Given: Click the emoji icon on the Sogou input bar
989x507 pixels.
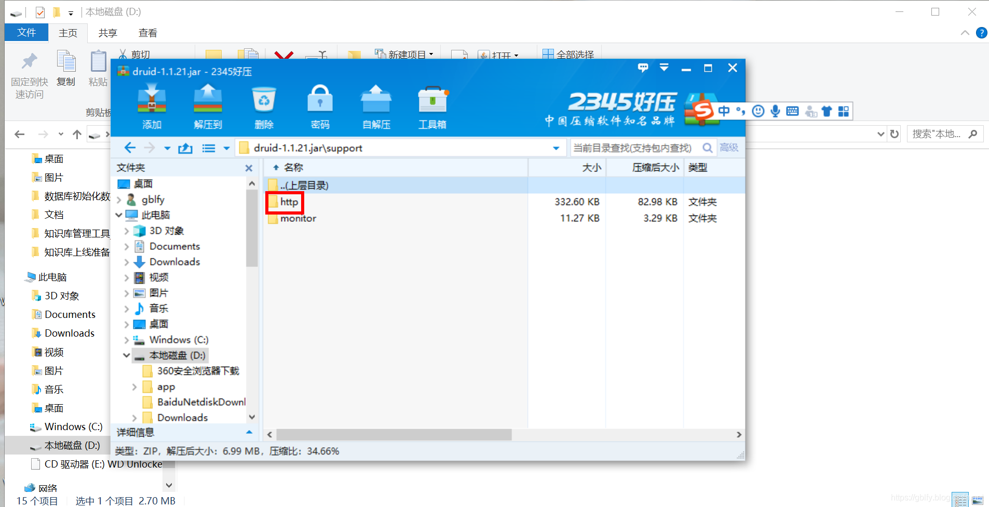Looking at the screenshot, I should tap(758, 111).
